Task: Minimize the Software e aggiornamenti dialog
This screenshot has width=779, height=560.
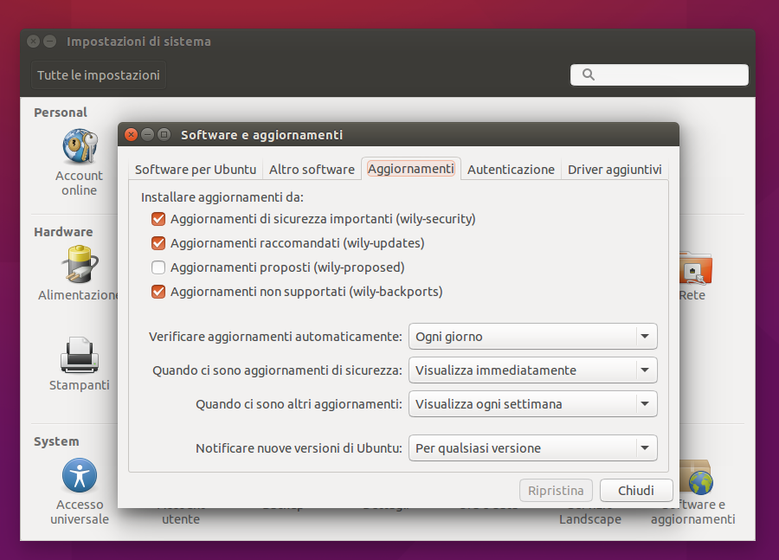Action: [147, 135]
